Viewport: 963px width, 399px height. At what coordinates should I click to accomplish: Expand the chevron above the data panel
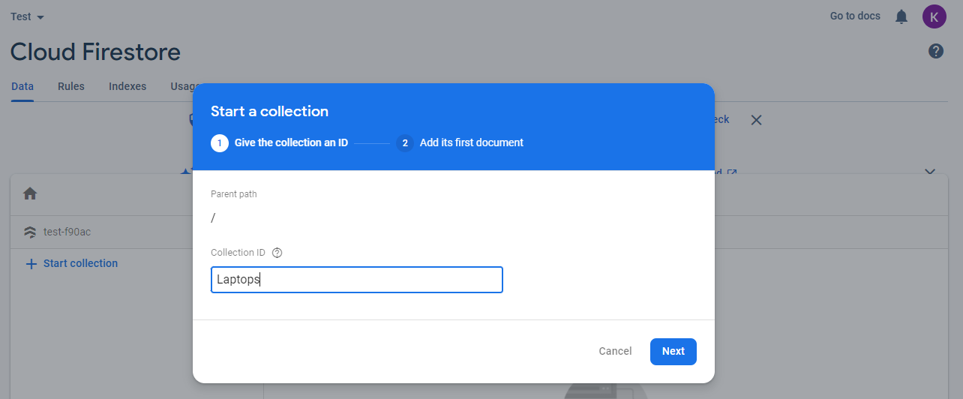pyautogui.click(x=930, y=172)
